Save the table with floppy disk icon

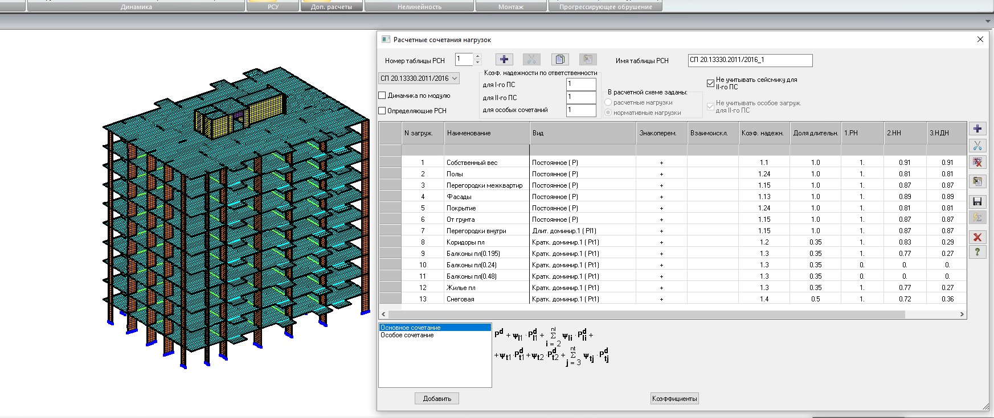click(x=977, y=201)
